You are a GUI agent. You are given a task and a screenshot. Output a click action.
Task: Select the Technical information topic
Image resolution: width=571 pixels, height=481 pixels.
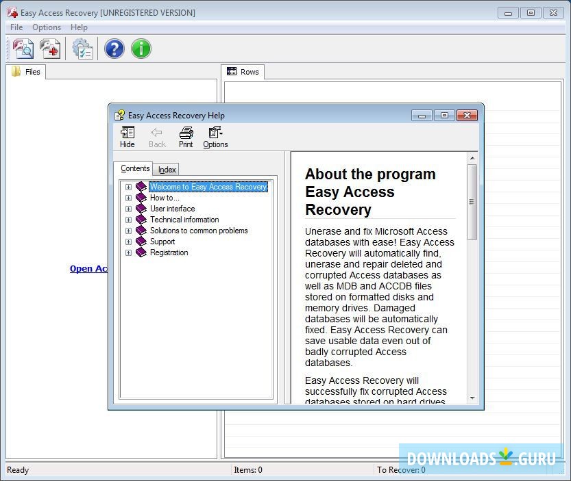(x=184, y=220)
